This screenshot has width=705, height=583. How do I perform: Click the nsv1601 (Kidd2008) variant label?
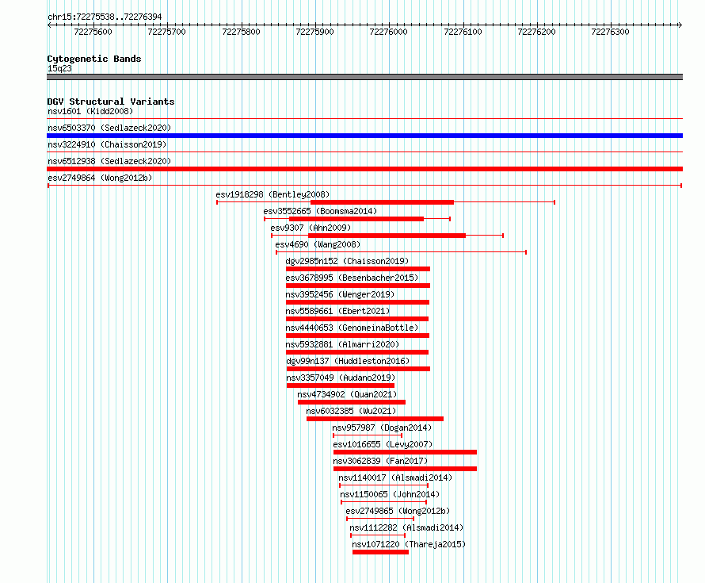(90, 111)
